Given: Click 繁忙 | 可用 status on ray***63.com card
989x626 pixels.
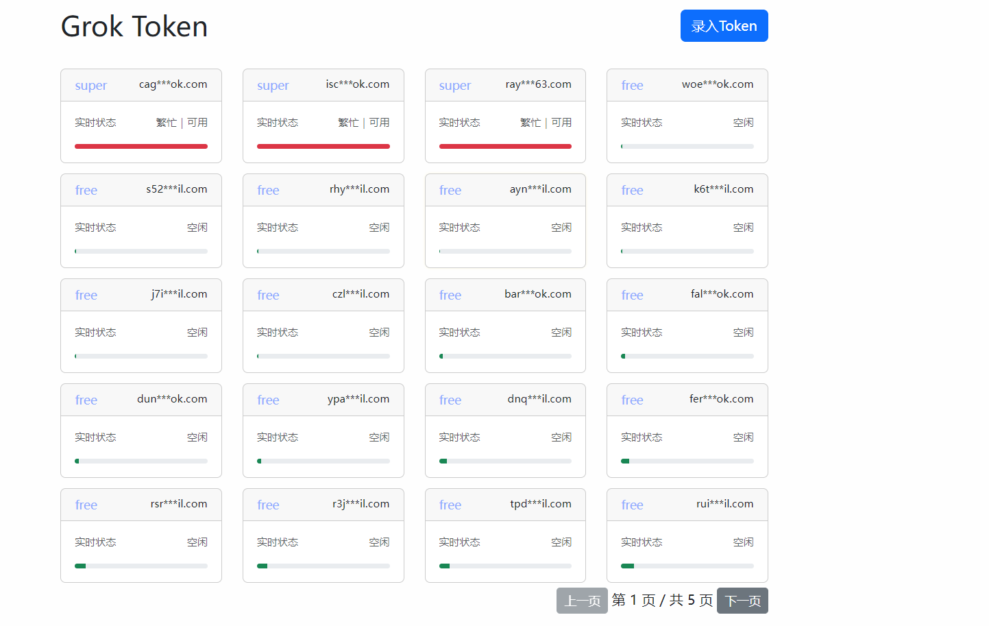Looking at the screenshot, I should [x=546, y=123].
